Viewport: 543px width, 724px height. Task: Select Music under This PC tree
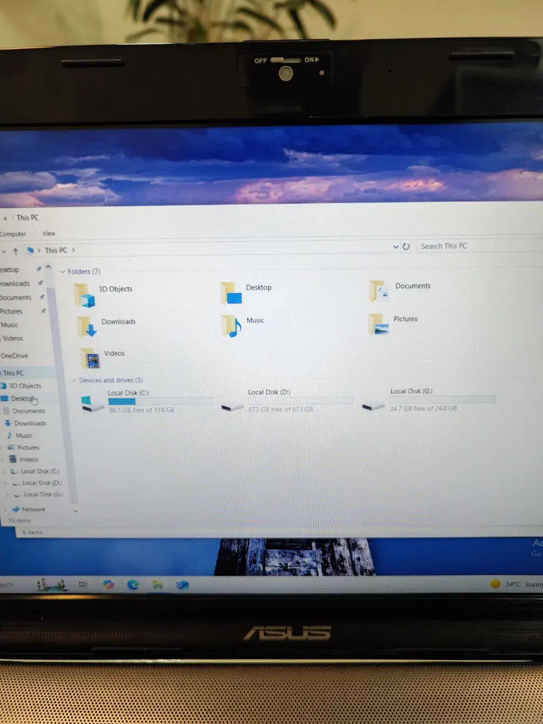pos(24,435)
